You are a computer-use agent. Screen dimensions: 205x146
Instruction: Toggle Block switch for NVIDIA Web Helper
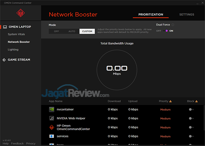(191, 118)
